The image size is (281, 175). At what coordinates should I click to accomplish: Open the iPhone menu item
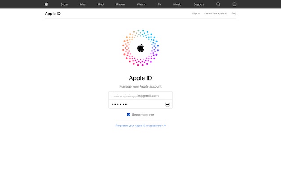[120, 4]
